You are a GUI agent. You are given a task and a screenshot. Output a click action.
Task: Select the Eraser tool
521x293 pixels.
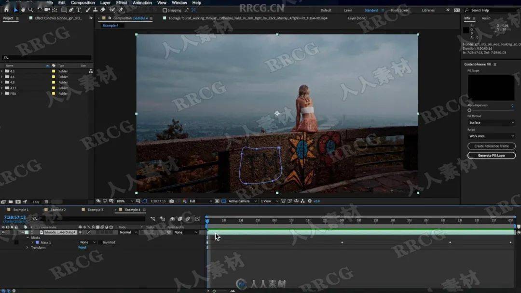103,10
